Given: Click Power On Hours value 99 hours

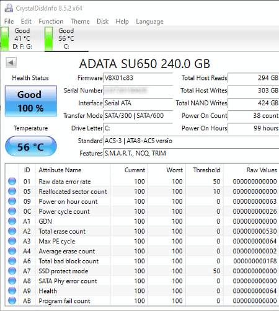Looking at the screenshot, I should click(x=254, y=128).
